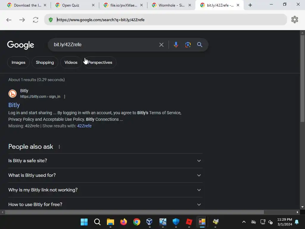Click into Google search input field
This screenshot has height=229, width=305.
[105, 45]
